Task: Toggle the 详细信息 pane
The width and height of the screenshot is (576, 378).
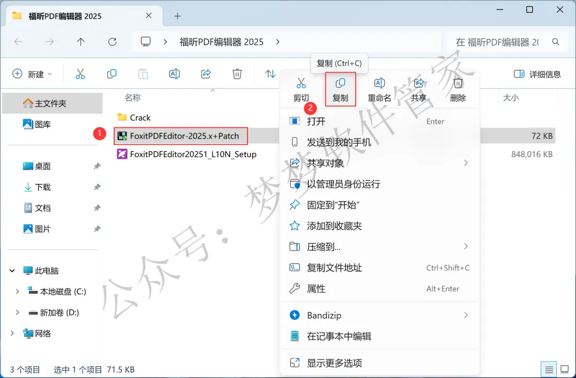Action: coord(537,74)
